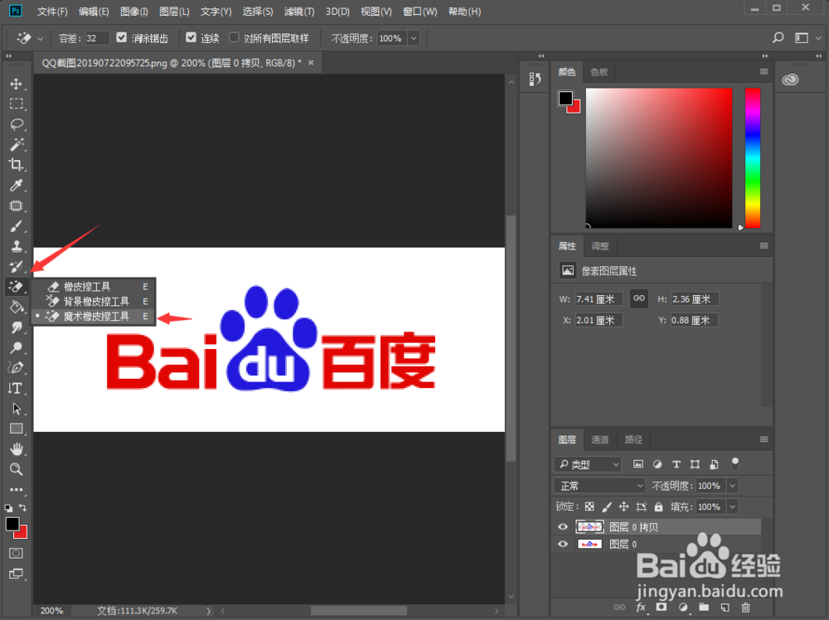Toggle layer filter on/off switch
Viewport: 829px width, 620px height.
point(734,464)
